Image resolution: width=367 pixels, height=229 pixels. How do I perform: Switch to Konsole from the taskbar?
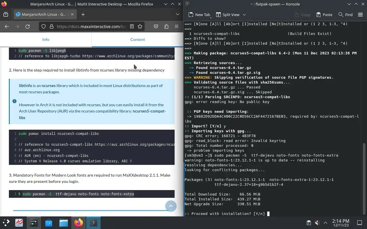pyautogui.click(x=93, y=223)
